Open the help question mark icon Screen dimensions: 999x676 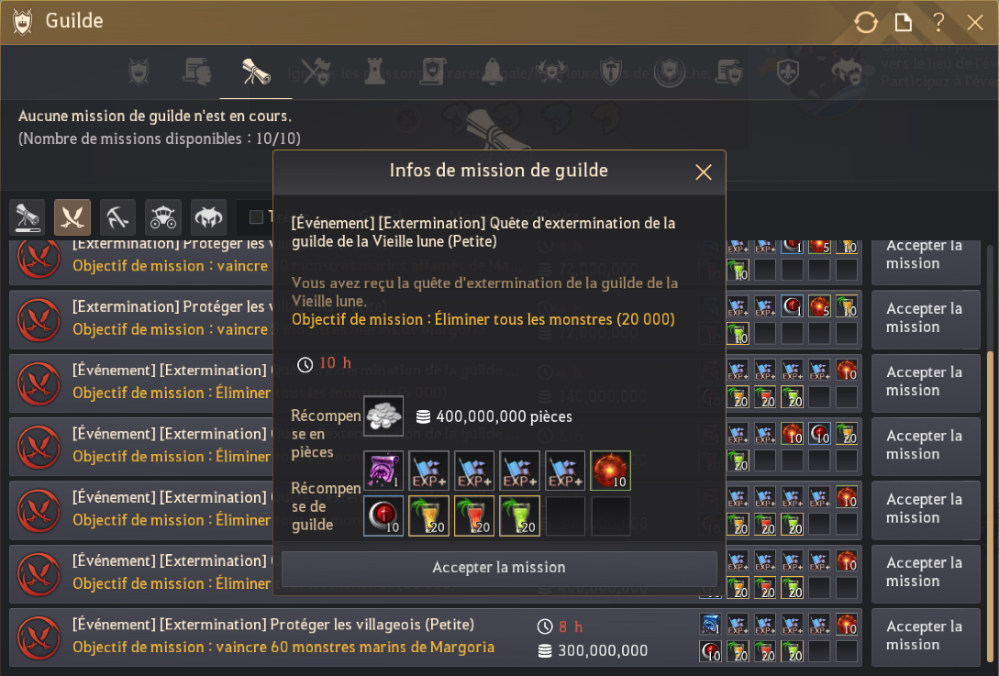(x=938, y=23)
